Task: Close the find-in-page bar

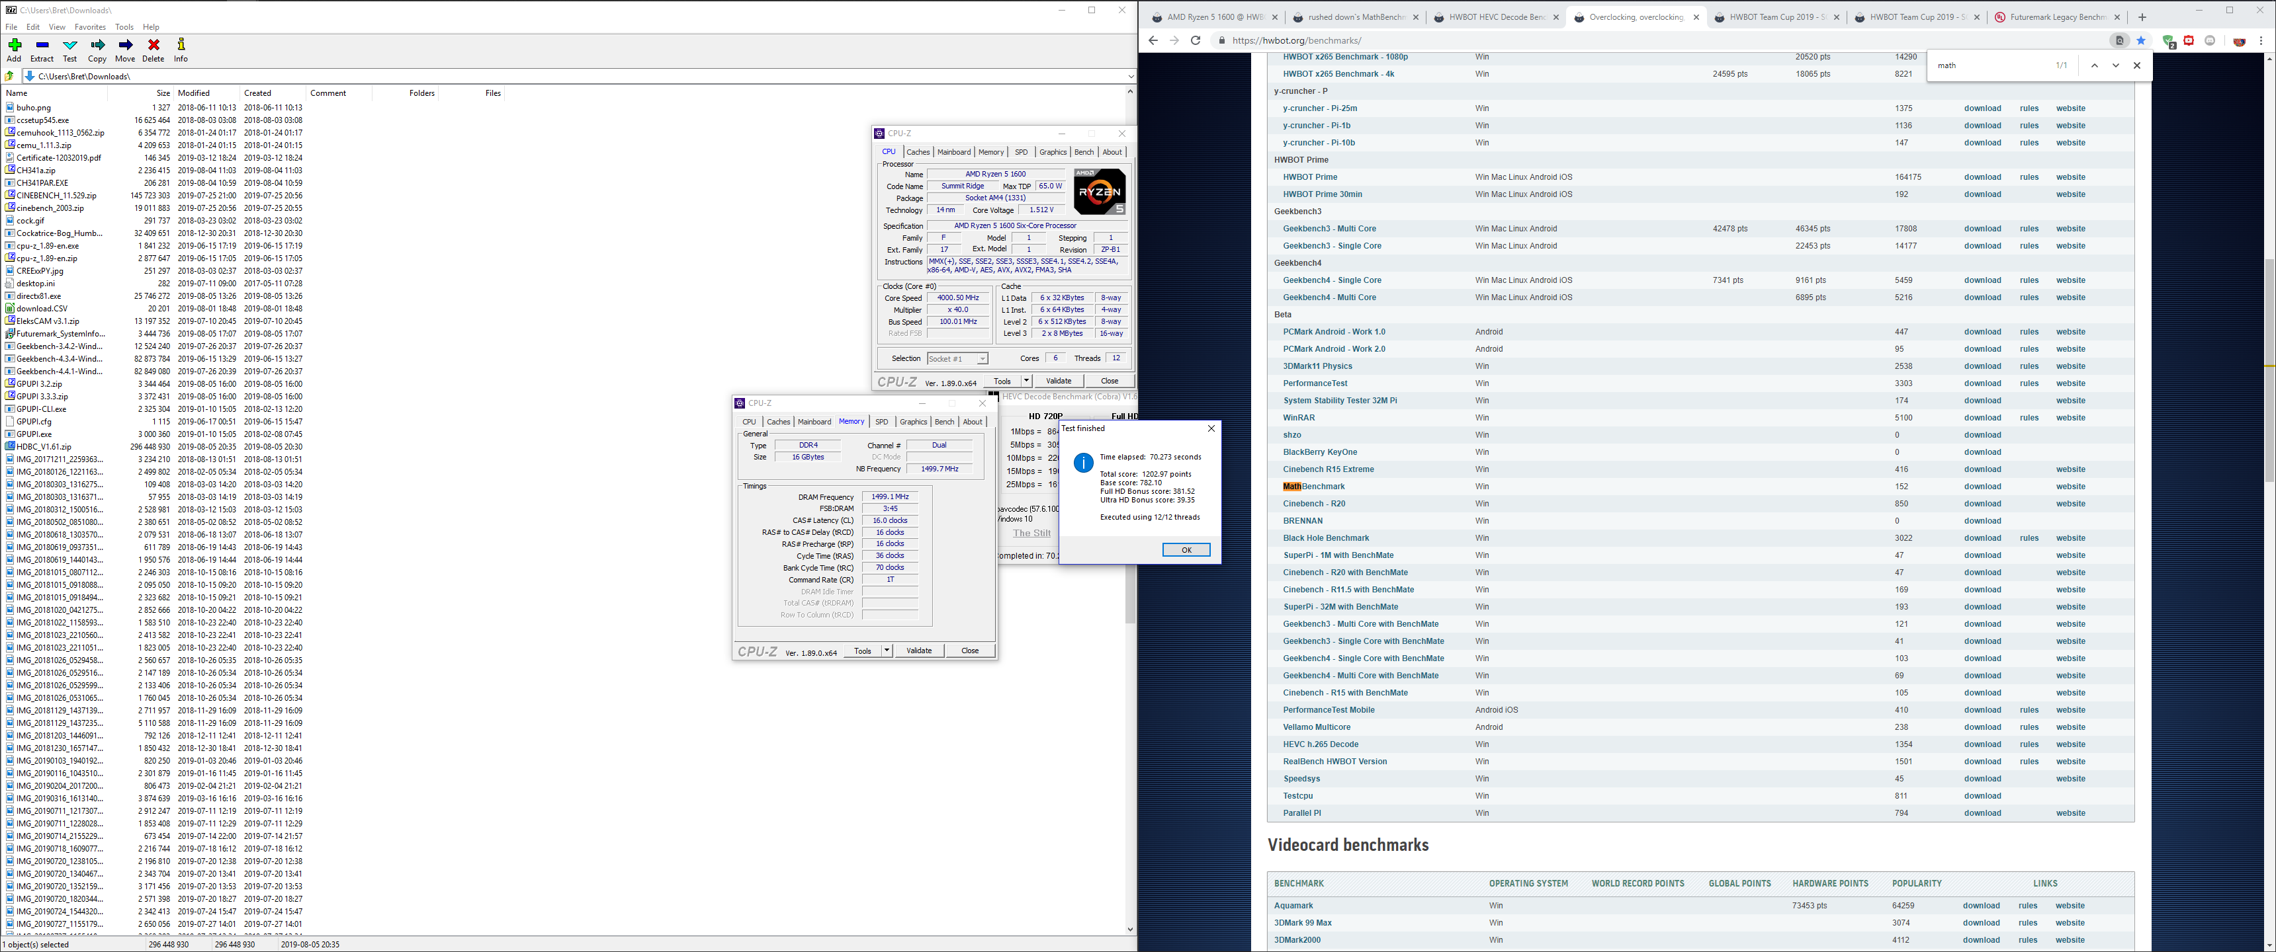Action: (2136, 65)
